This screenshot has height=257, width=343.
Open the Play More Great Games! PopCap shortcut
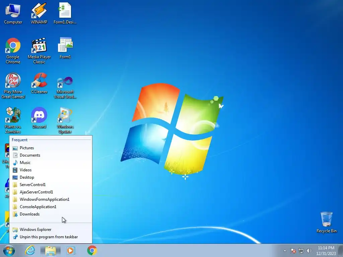[x=13, y=86]
